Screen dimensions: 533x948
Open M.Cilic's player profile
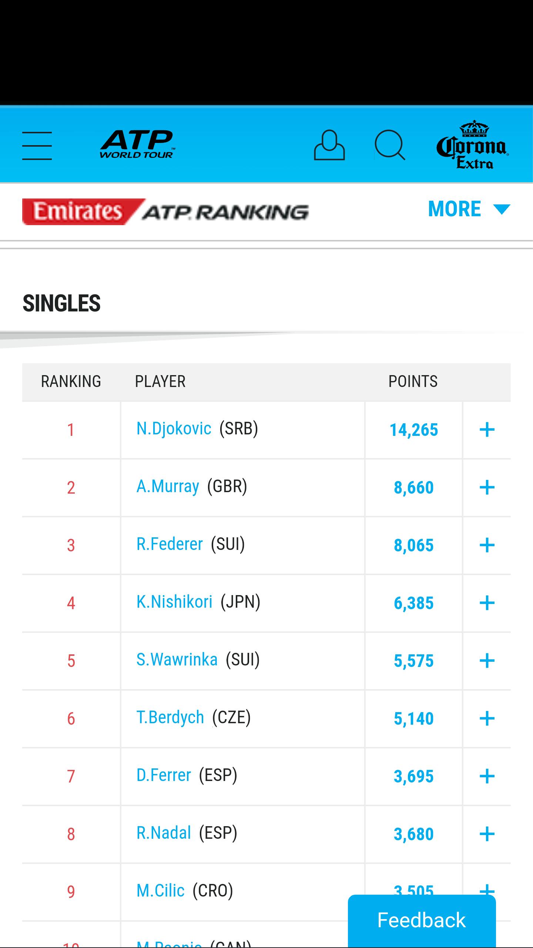(160, 891)
